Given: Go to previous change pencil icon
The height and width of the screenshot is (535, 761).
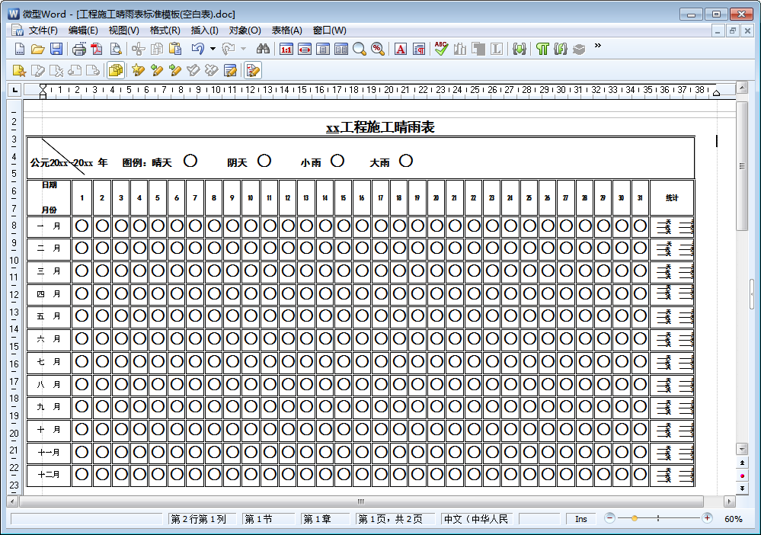Looking at the screenshot, I should pos(156,71).
